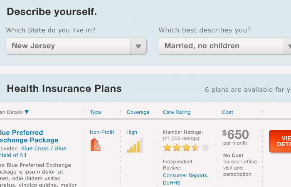This screenshot has height=187, width=291.
Task: Sort plans by Coverage column
Action: (x=138, y=112)
